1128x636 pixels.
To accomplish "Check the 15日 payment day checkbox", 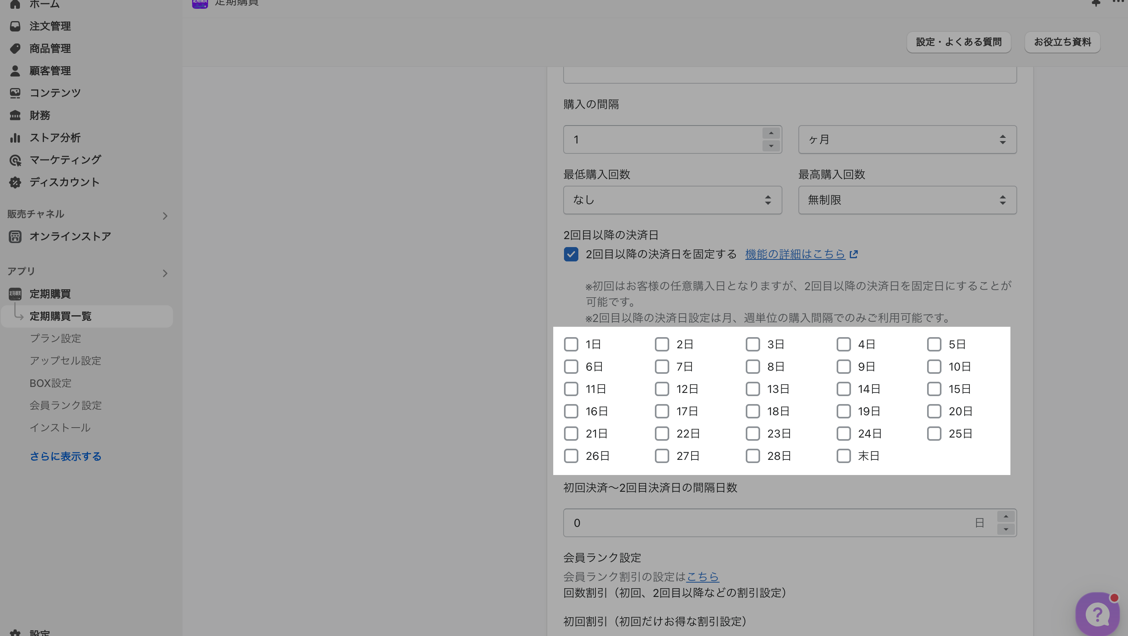I will (x=934, y=389).
